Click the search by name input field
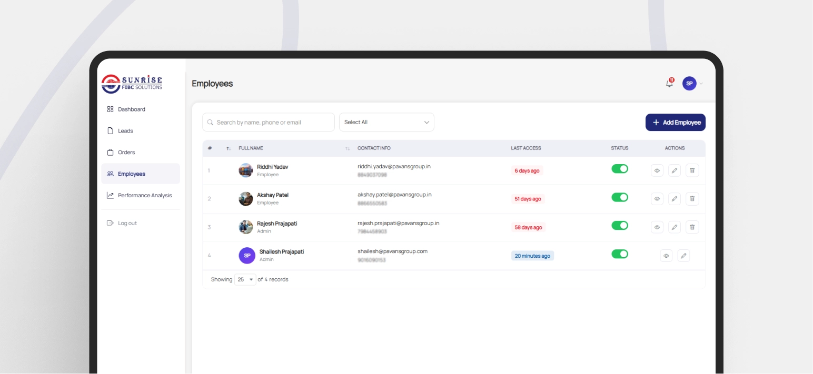This screenshot has width=813, height=374. 269,122
